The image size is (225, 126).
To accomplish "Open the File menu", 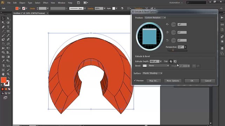I will click(x=9, y=3).
